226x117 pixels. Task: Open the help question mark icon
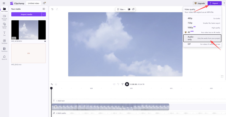224,3
